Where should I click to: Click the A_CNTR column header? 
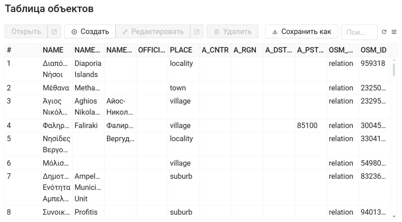coord(215,50)
